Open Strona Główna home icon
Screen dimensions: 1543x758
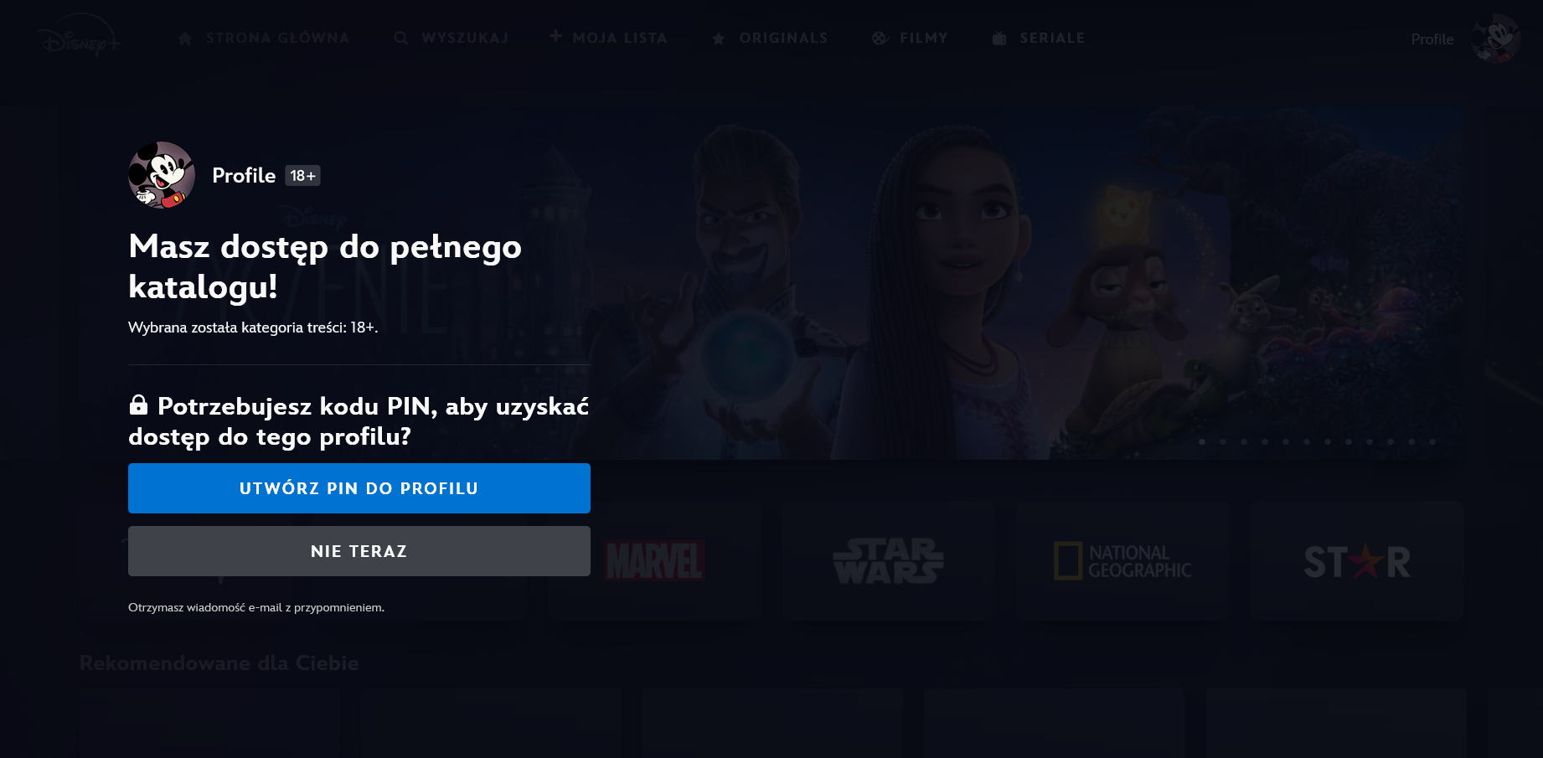pyautogui.click(x=185, y=39)
